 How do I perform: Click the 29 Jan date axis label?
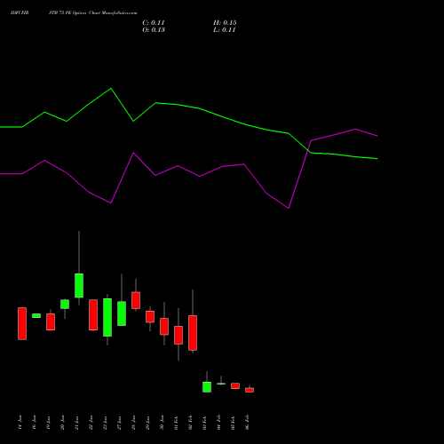point(148,423)
